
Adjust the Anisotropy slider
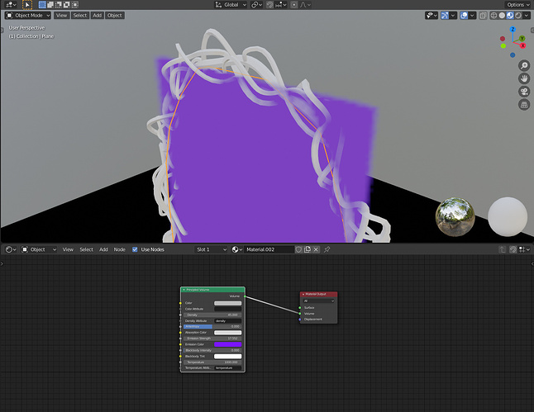(x=212, y=327)
